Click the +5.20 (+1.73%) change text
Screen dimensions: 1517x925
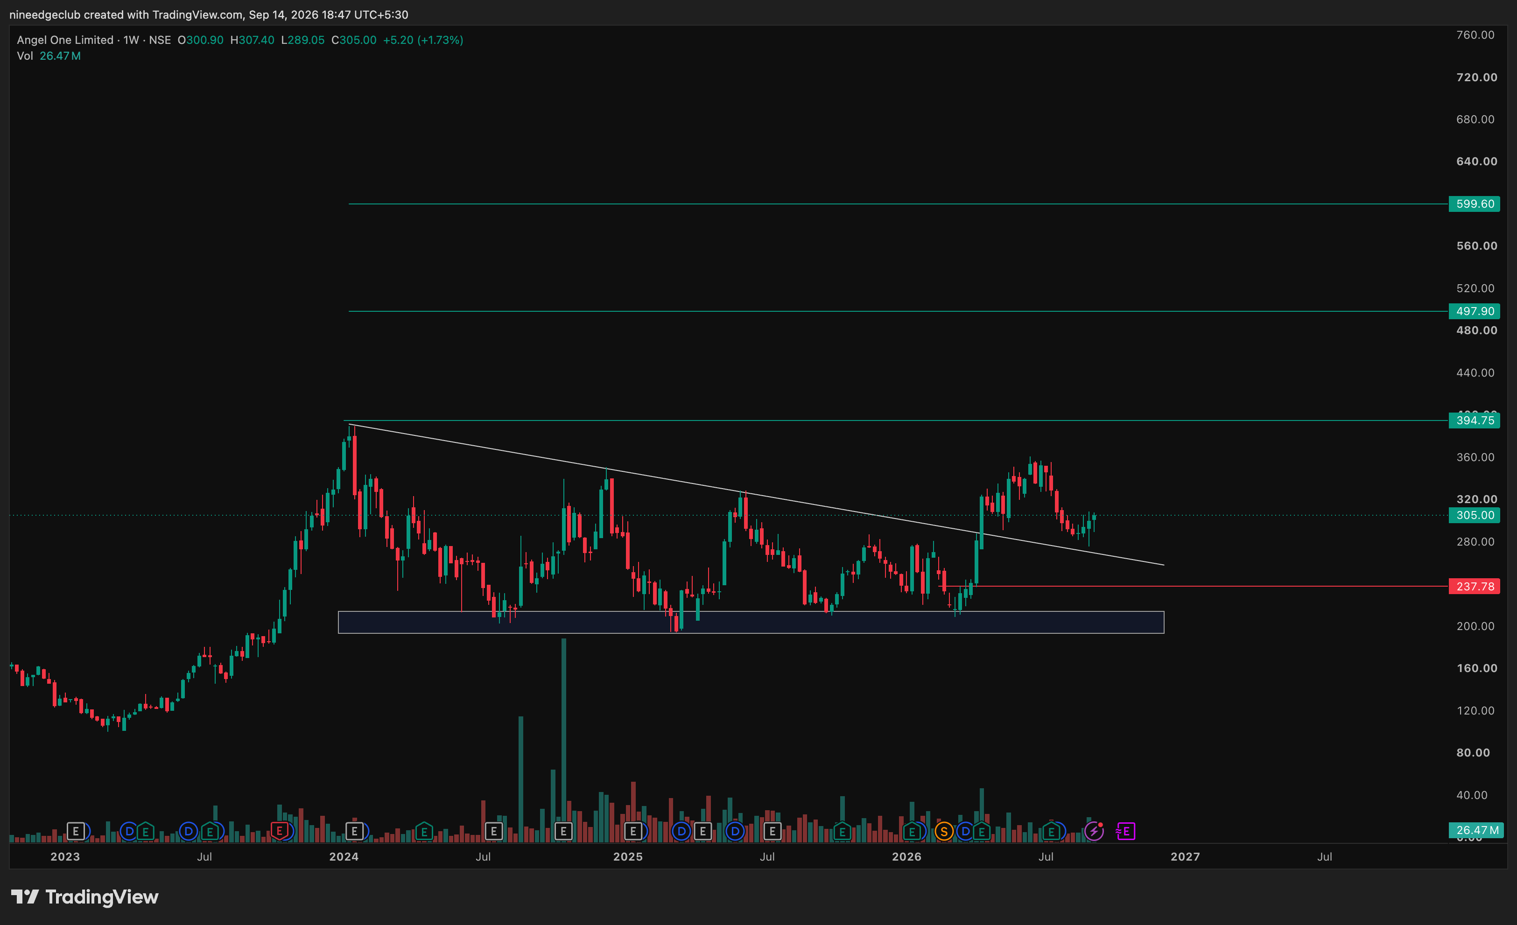423,40
